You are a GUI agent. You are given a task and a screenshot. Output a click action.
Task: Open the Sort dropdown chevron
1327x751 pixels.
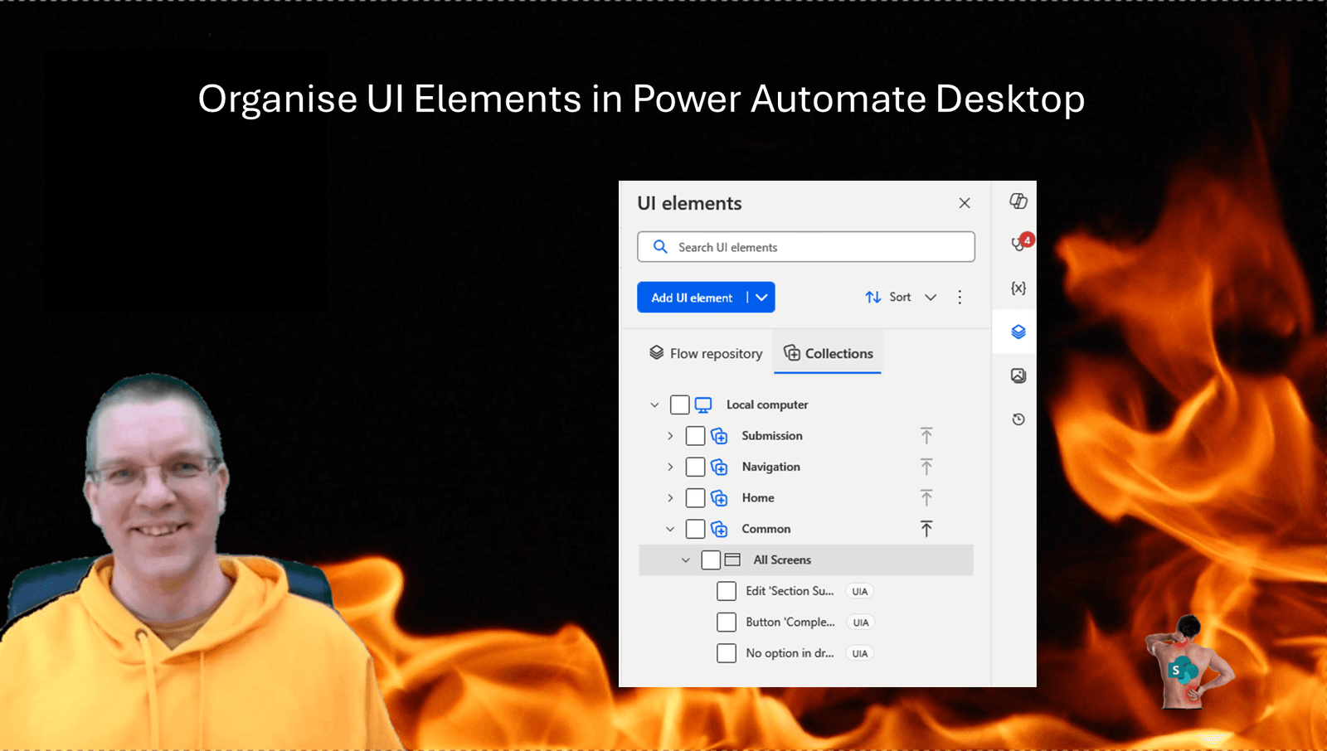[x=931, y=298]
